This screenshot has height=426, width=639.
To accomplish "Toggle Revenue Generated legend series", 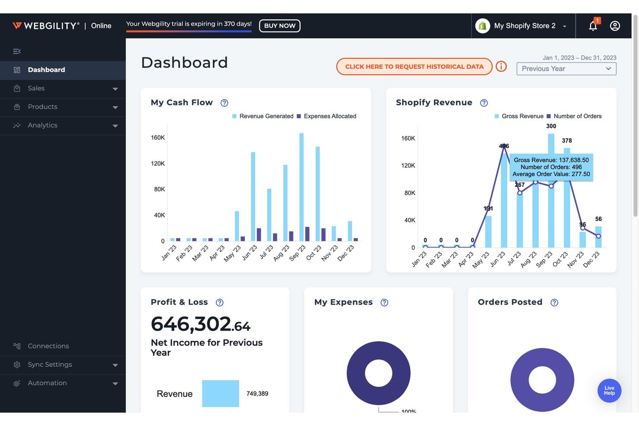I will (x=263, y=116).
